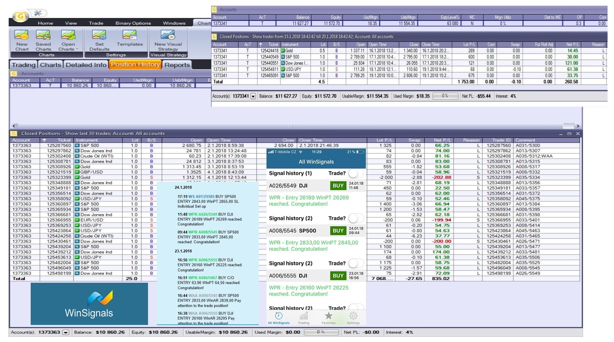Image resolution: width=614 pixels, height=342 pixels.
Task: Click the sort arrow beside the Ticket column in the lower table
Action: pyautogui.click(x=44, y=140)
